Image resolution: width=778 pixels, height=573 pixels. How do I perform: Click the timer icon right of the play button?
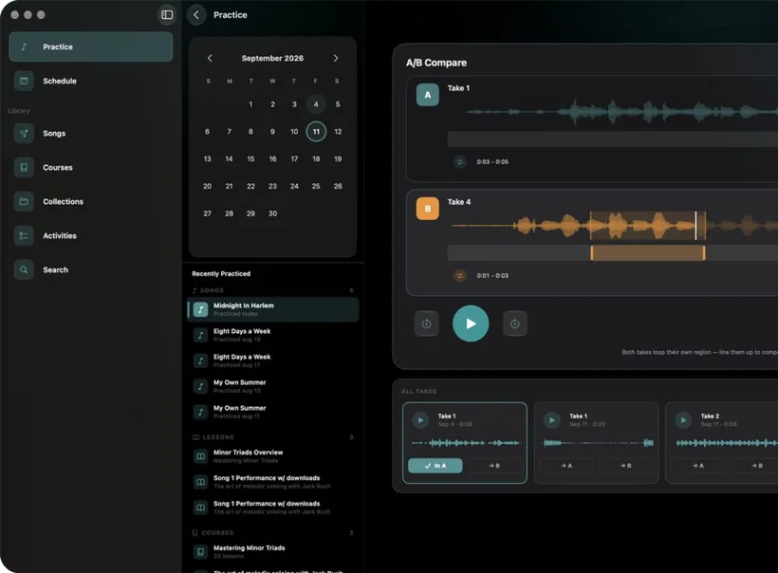pyautogui.click(x=515, y=323)
